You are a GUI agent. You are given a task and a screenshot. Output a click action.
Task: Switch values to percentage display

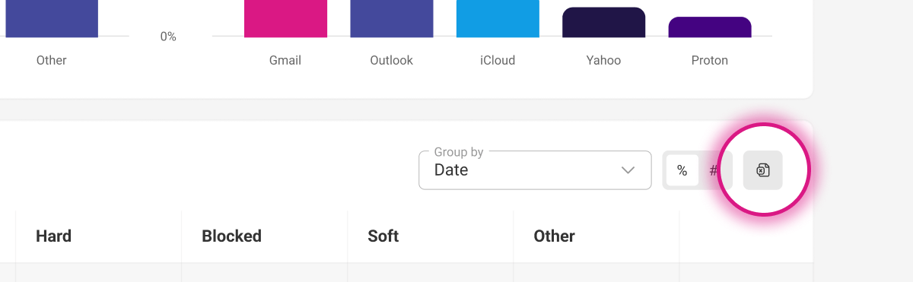pos(682,170)
